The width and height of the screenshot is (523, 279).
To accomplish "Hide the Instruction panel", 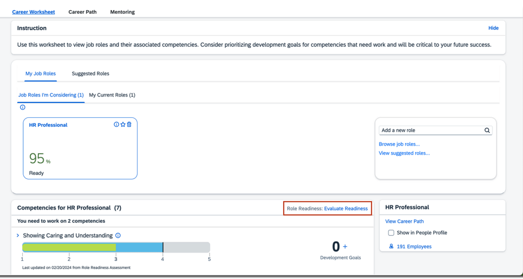I will point(493,28).
